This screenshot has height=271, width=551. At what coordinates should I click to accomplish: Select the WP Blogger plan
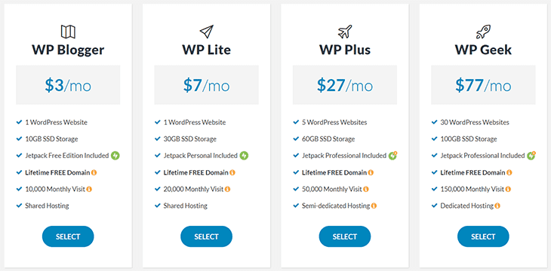click(68, 236)
